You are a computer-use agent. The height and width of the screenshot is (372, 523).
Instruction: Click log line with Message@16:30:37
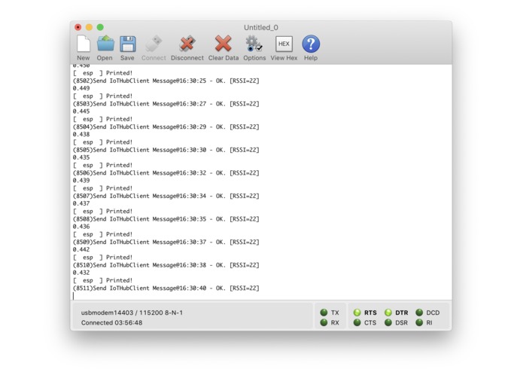[x=166, y=242]
